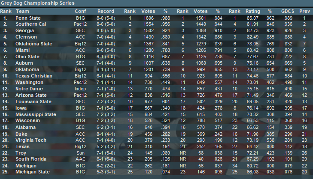
Task: Click the Team column header
Action: tap(23, 12)
